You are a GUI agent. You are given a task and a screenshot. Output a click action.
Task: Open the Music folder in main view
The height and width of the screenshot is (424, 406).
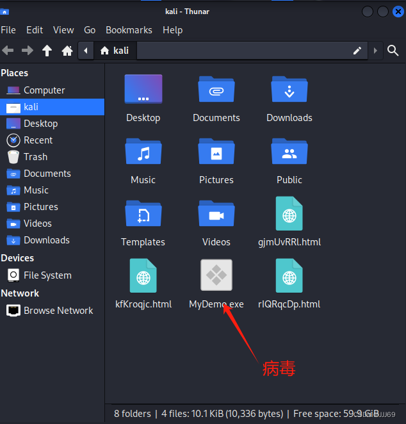[143, 152]
